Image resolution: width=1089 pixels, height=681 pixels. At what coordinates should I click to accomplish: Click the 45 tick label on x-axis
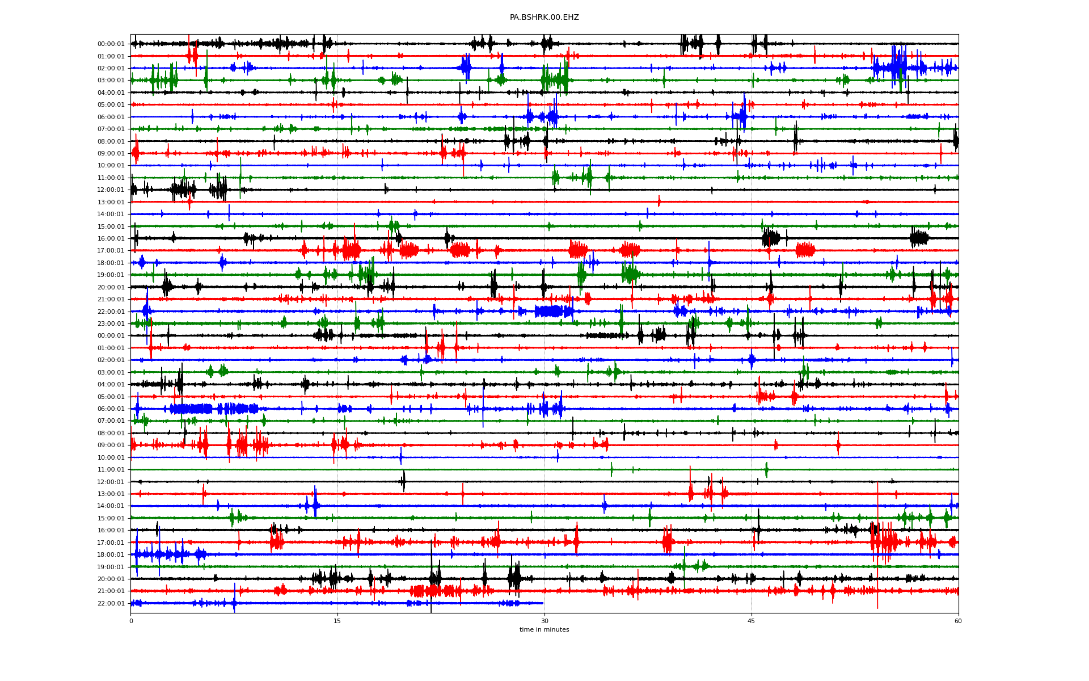[751, 621]
